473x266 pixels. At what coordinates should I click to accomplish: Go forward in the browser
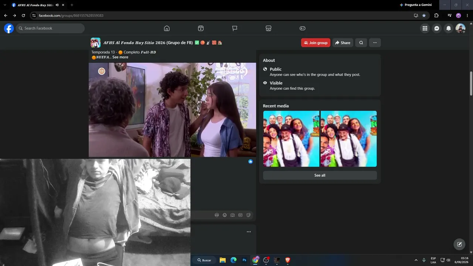[x=14, y=16]
